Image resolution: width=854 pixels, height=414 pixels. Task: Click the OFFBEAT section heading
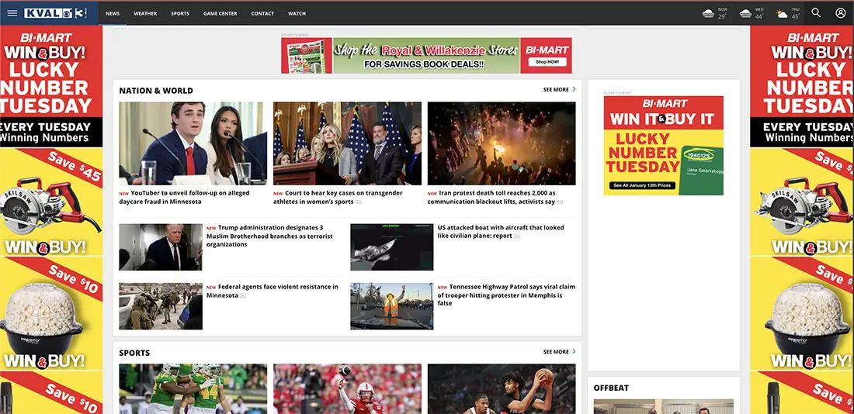coord(611,388)
